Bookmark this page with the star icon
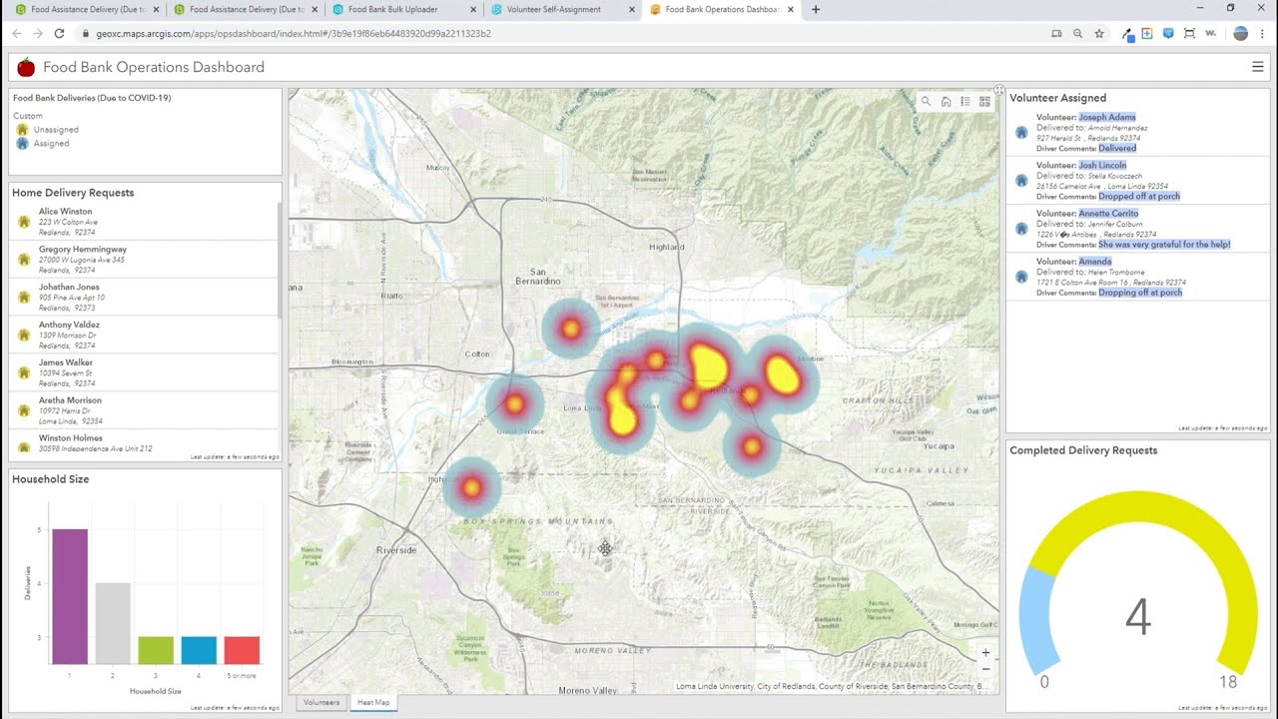This screenshot has width=1278, height=719. pos(1099,33)
